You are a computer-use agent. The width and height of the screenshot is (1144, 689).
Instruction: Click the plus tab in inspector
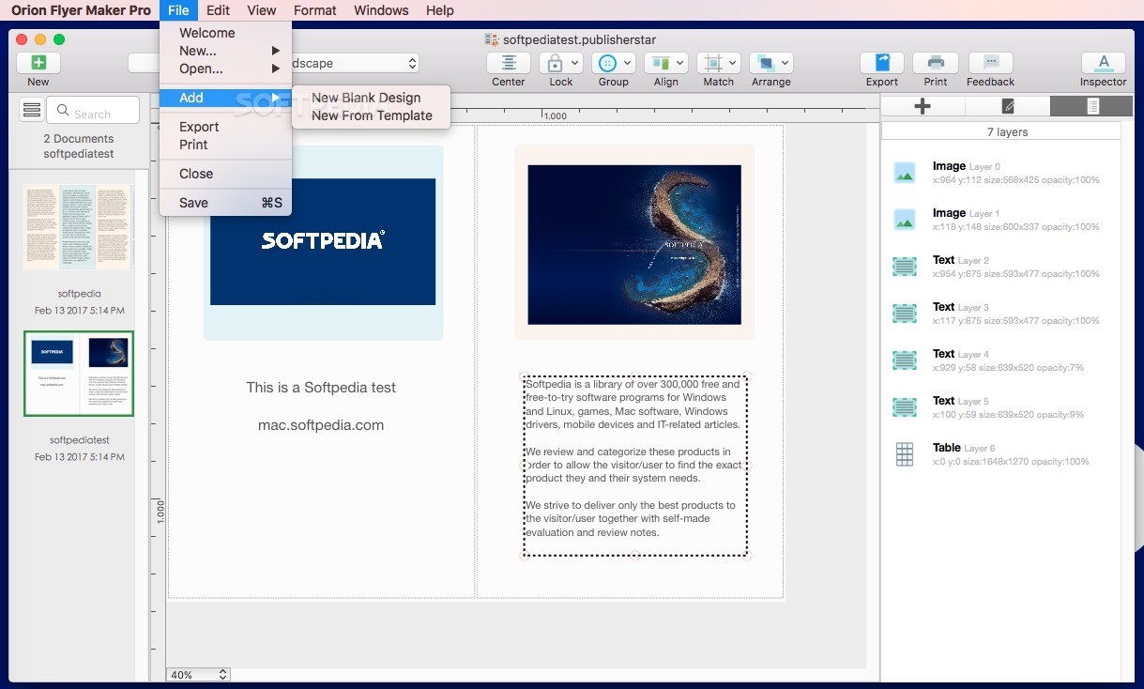coord(923,106)
